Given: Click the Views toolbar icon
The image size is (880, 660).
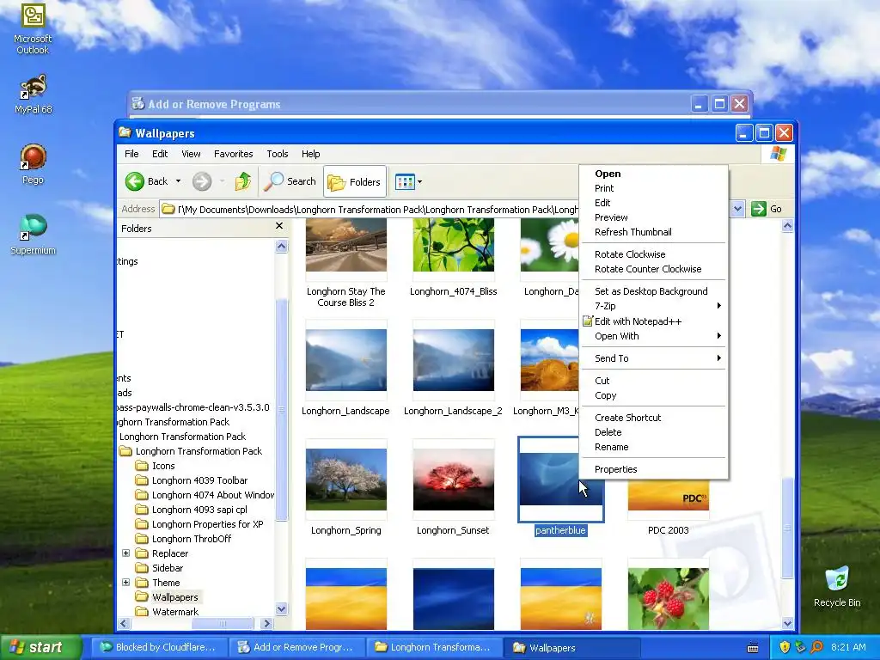Looking at the screenshot, I should [x=405, y=181].
